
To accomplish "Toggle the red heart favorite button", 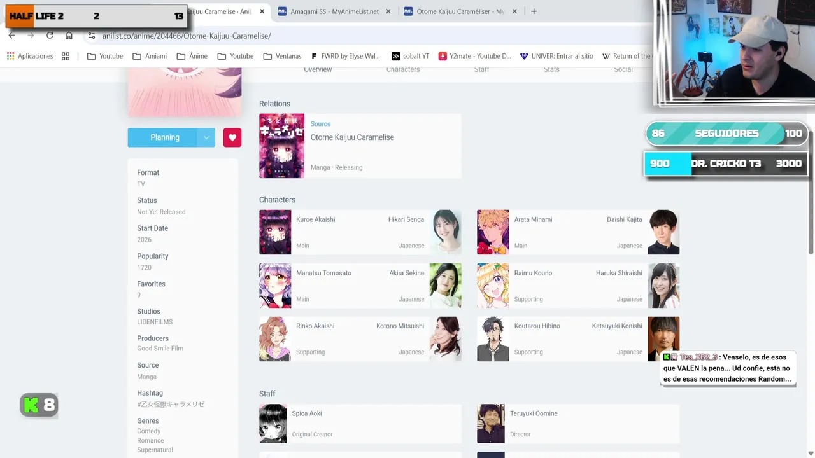I will [x=232, y=137].
